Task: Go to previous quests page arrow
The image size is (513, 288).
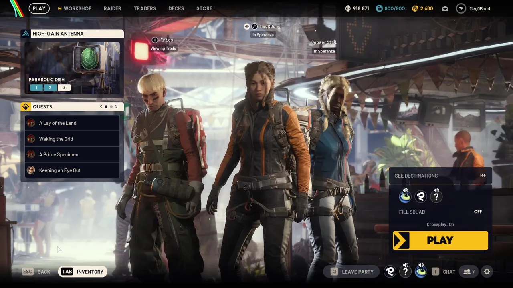Action: 101,106
